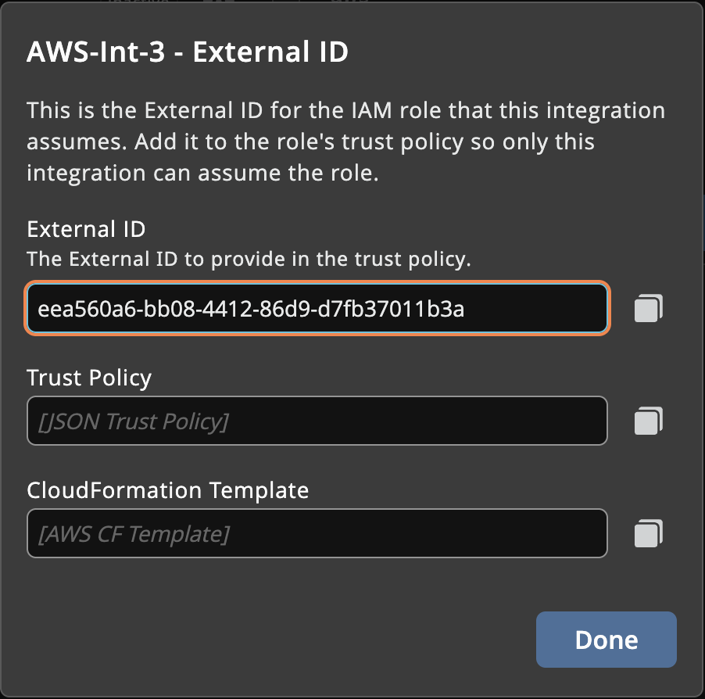705x699 pixels.
Task: Copy the External ID value
Action: (649, 308)
